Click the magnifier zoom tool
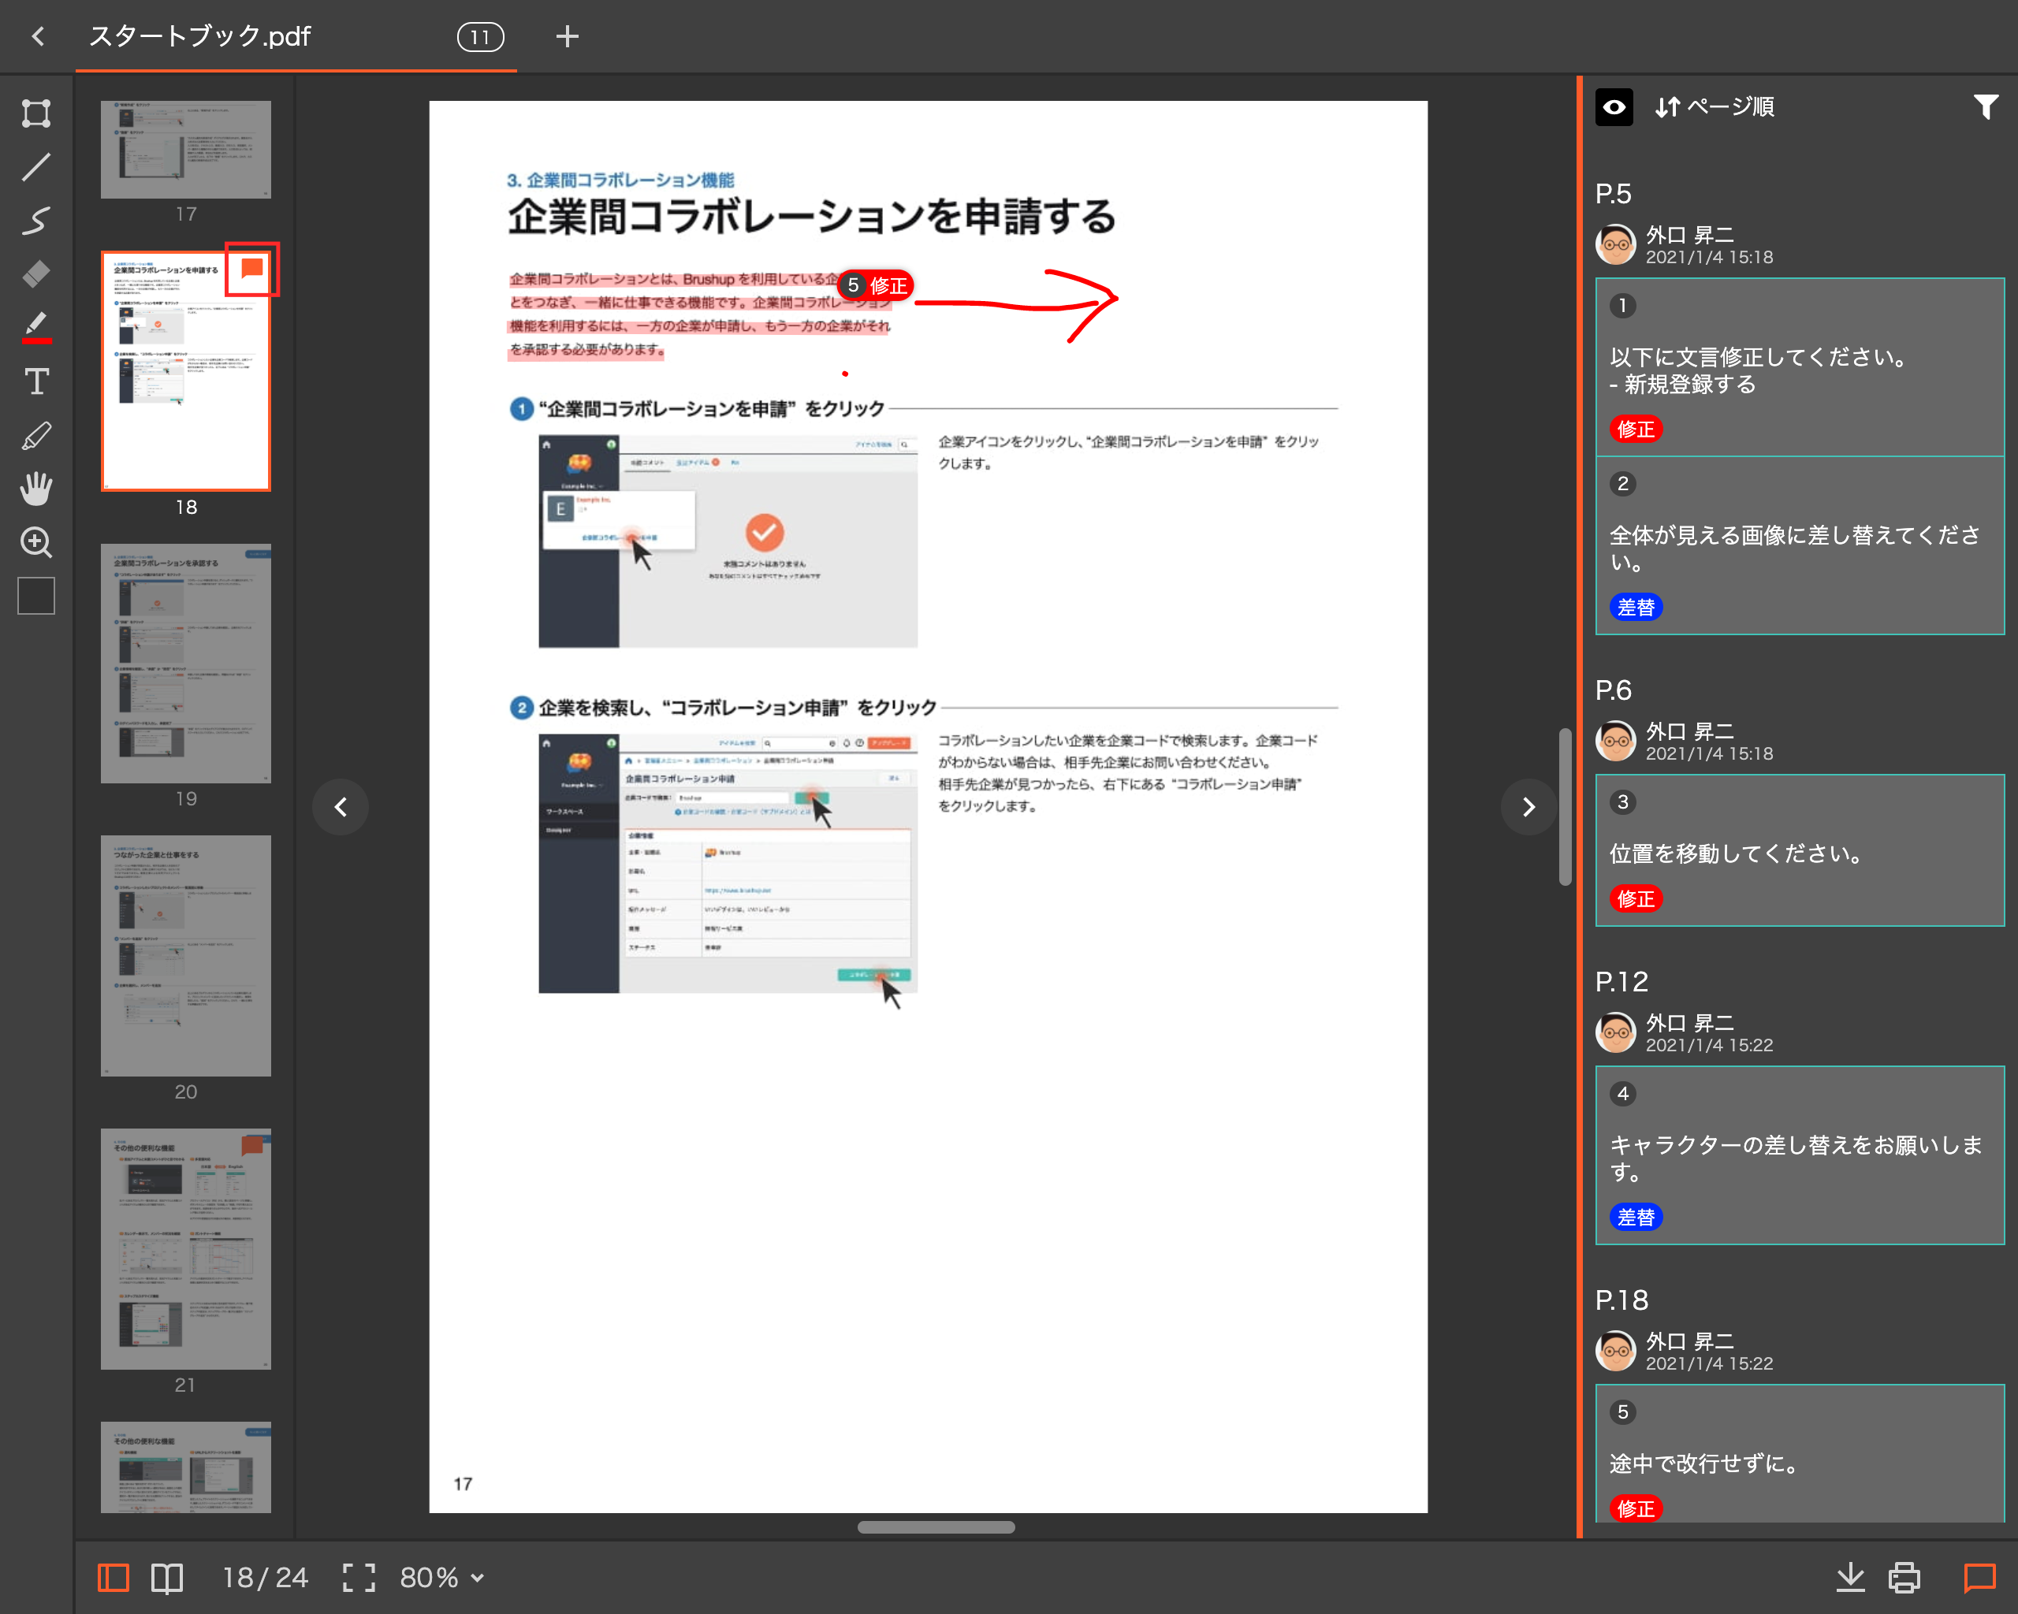2018x1614 pixels. [35, 543]
